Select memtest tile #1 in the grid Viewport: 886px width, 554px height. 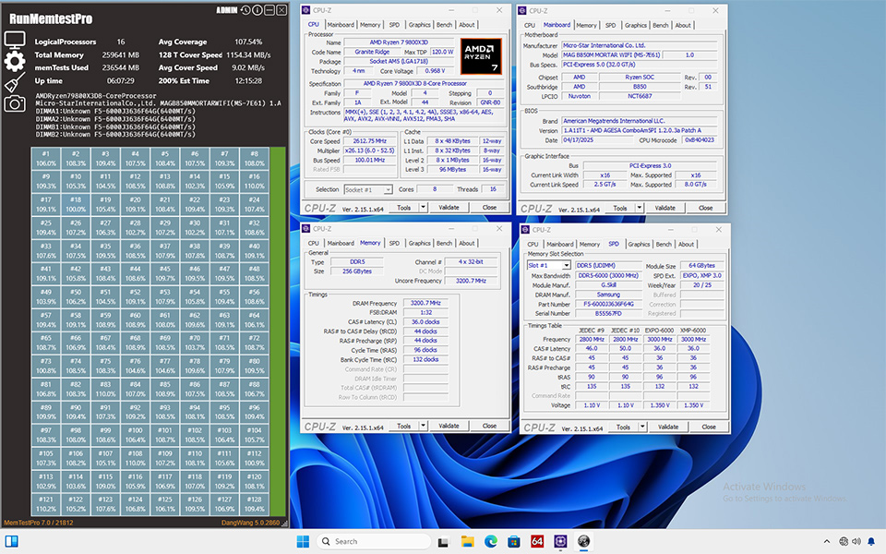tap(48, 156)
